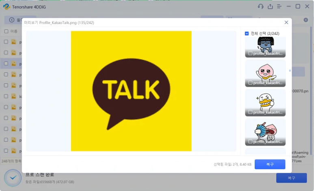Select the Apeach with fan thumbnail
Viewport: 314px width, 191px height.
pyautogui.click(x=265, y=132)
